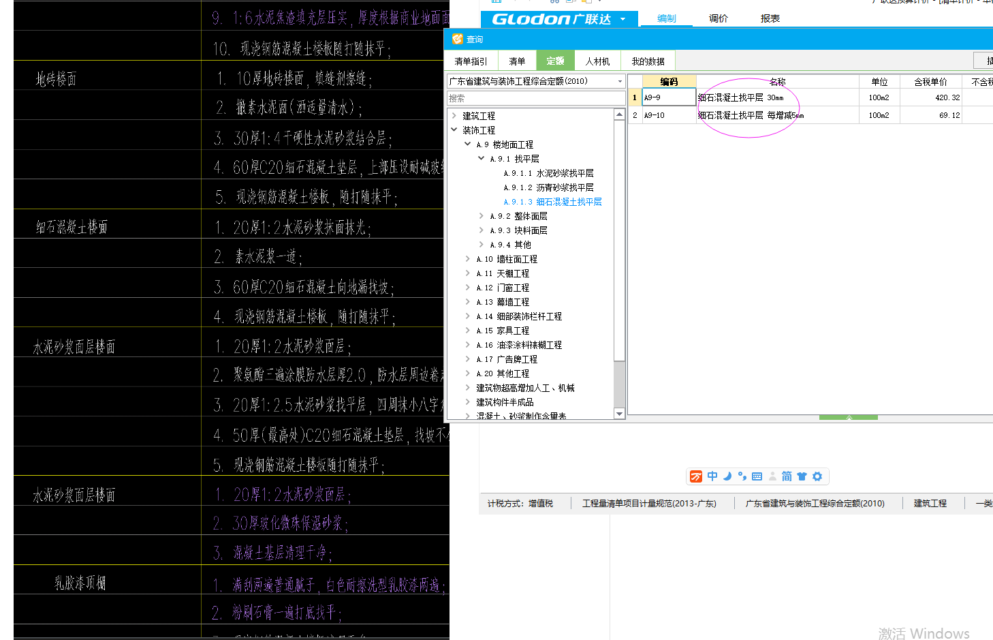This screenshot has height=640, width=993.
Task: Click the tree scrollbar down arrow
Action: (x=619, y=414)
